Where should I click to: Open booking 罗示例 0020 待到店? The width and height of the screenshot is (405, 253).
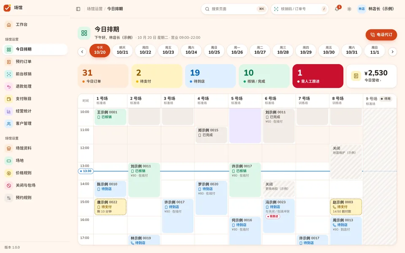click(211, 198)
